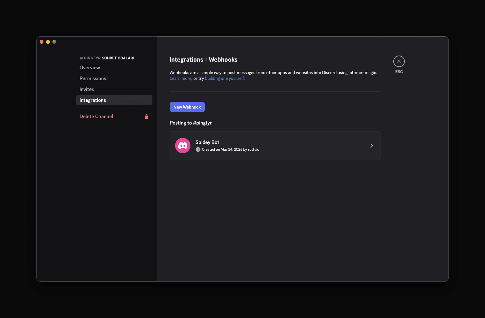Open the Learn more link

tap(180, 78)
